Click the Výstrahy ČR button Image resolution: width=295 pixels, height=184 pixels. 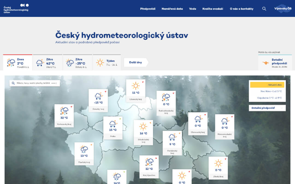tap(283, 8)
